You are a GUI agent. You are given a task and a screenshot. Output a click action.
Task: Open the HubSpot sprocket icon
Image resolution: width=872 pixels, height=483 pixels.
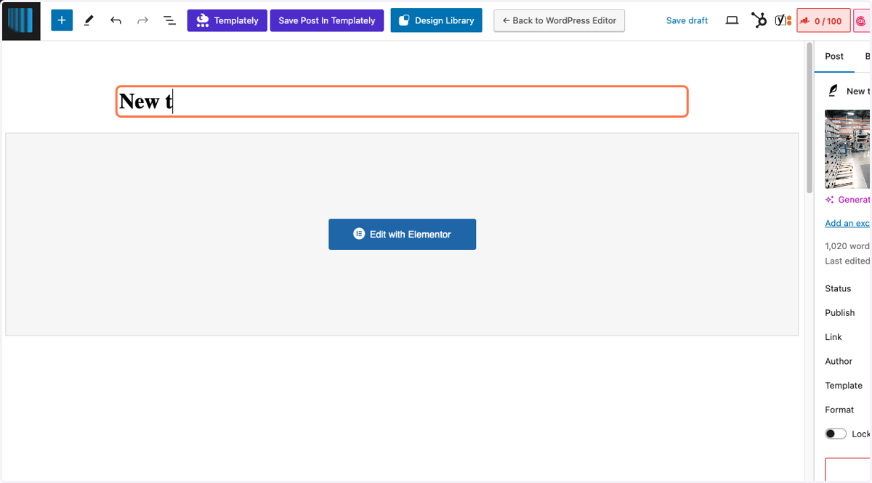759,20
